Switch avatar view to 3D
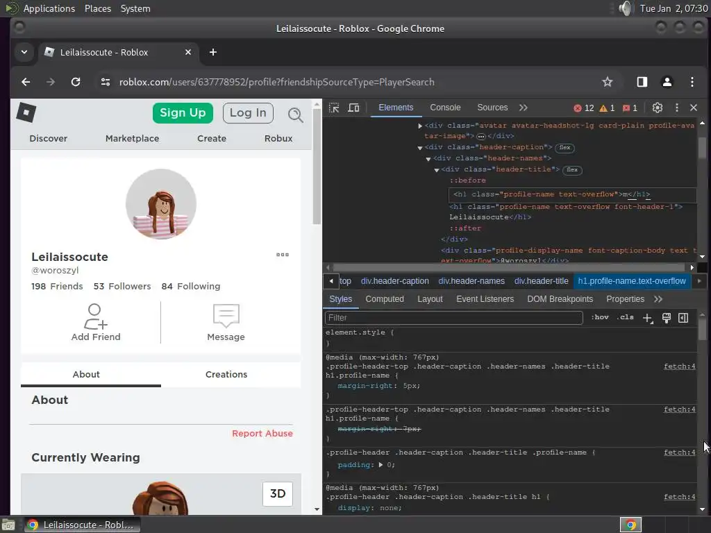The height and width of the screenshot is (533, 711). tap(278, 493)
